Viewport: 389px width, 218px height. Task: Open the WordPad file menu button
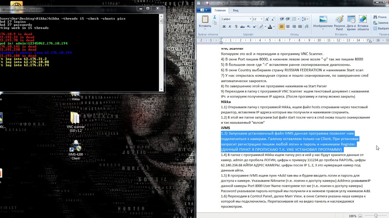(x=204, y=10)
